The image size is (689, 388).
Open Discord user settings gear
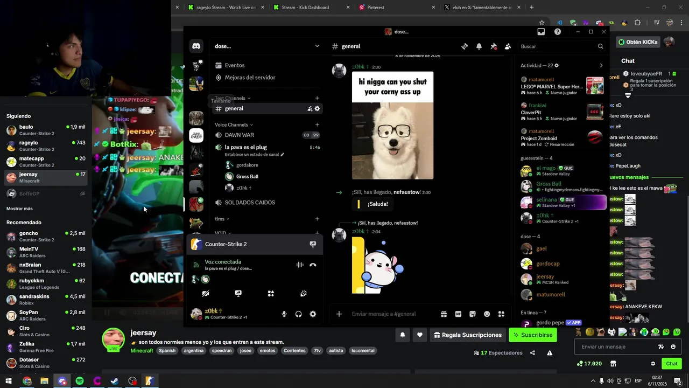313,314
